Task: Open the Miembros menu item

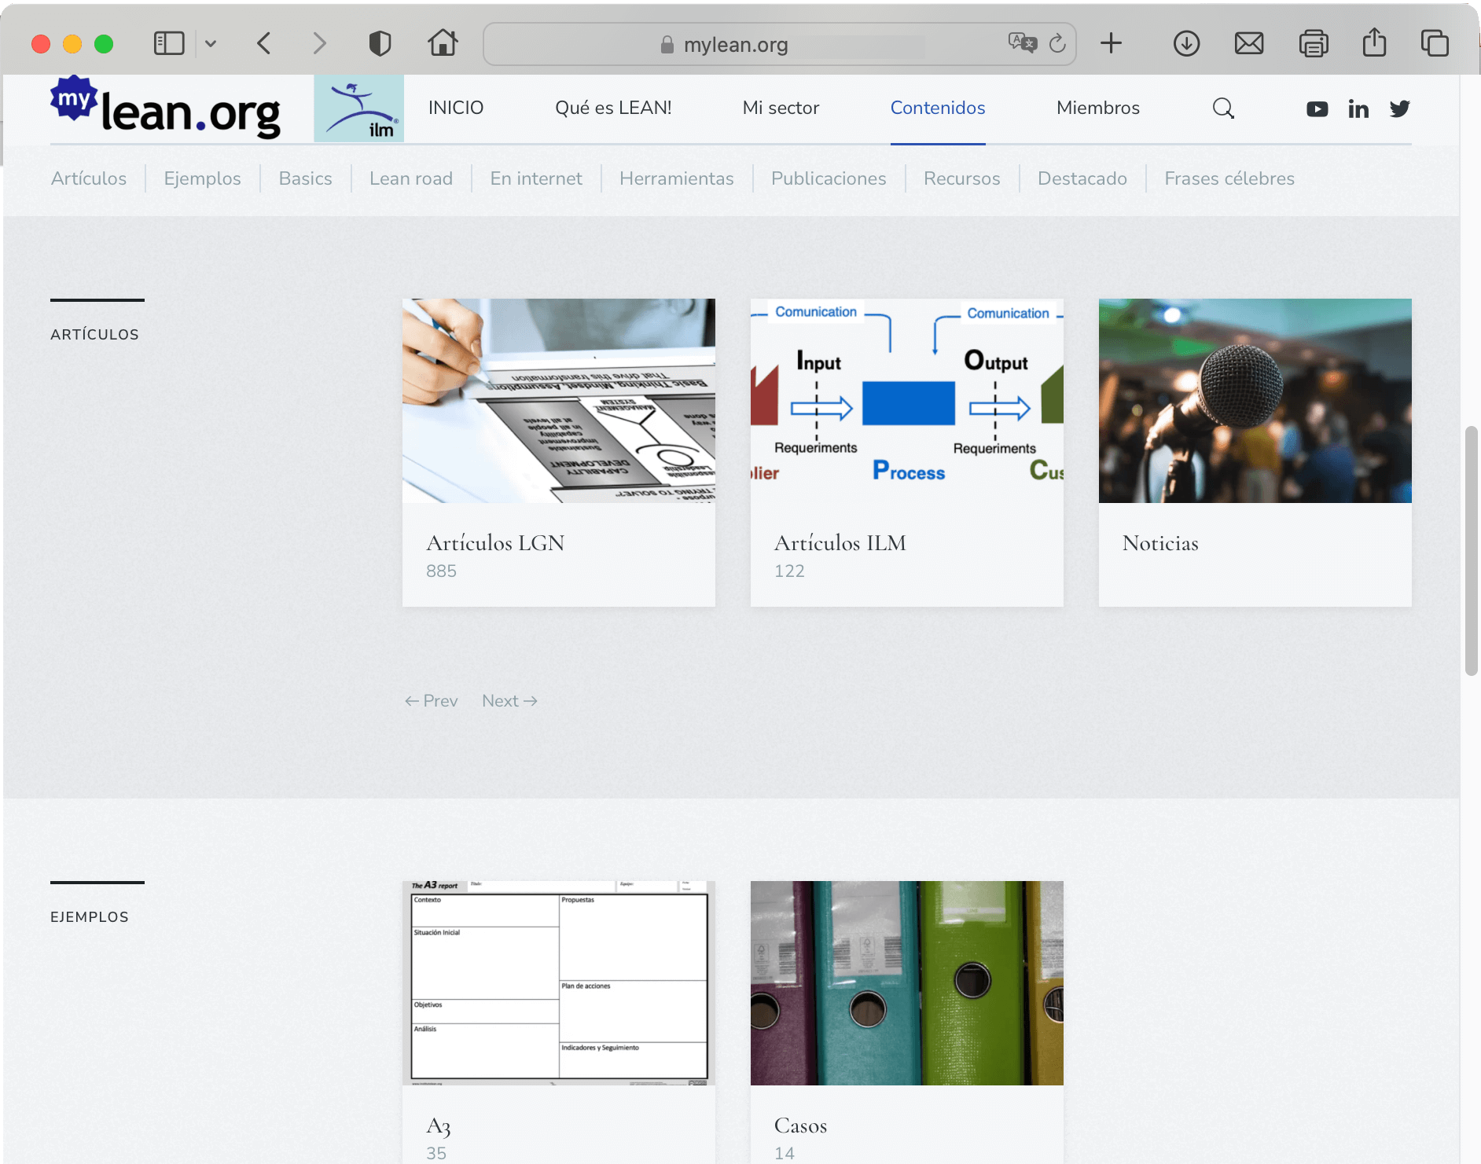Action: pos(1098,108)
